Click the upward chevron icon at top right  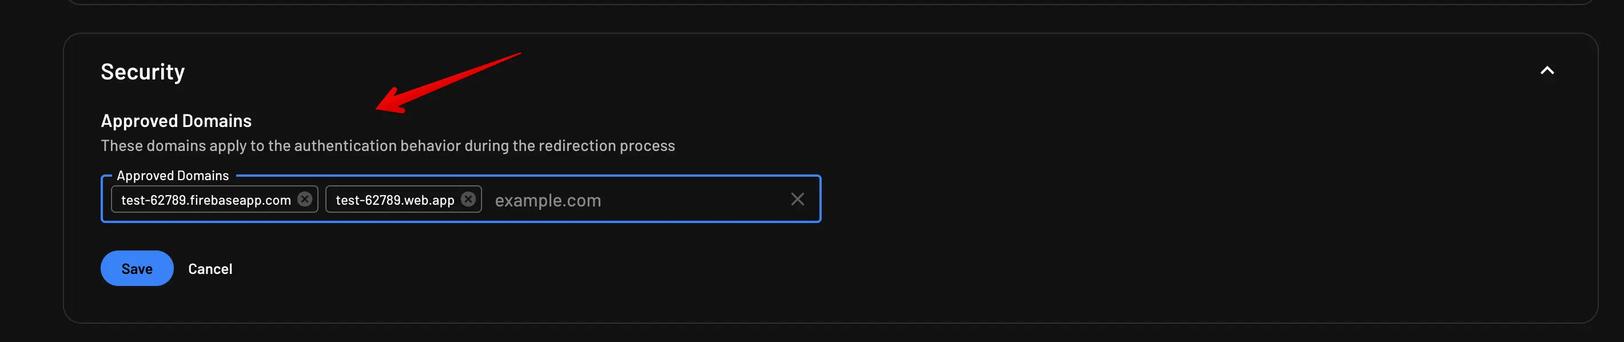coord(1549,71)
